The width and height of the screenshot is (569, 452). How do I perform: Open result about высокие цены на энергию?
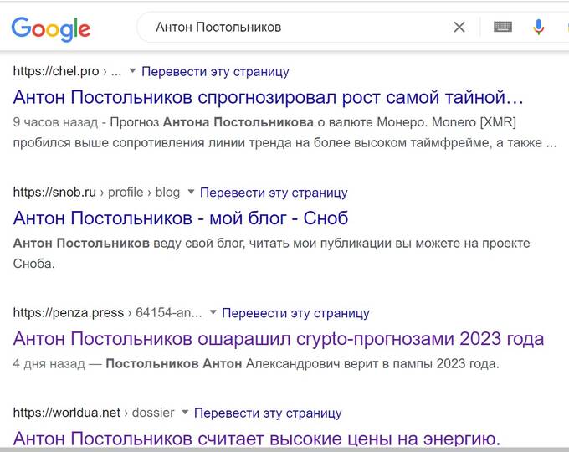pos(257,438)
